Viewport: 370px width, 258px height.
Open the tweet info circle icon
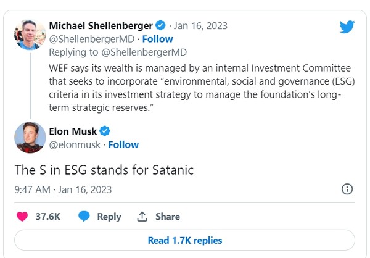point(347,189)
